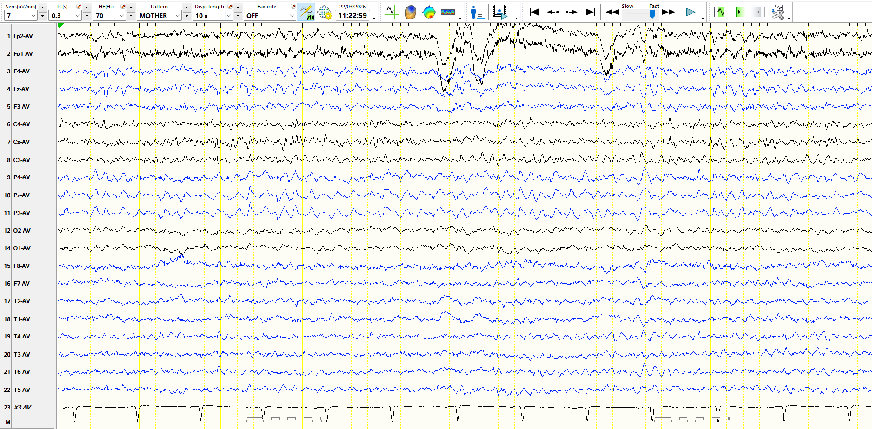Step back to the previous event
This screenshot has width=872, height=429.
click(x=553, y=12)
